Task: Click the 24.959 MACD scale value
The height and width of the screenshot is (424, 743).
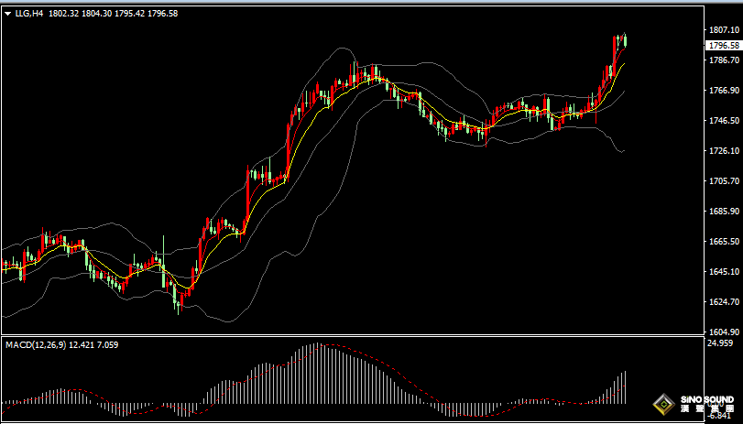Action: pyautogui.click(x=721, y=343)
